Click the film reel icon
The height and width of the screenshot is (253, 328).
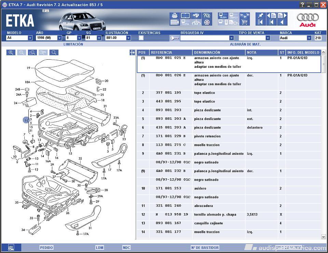coord(207,23)
